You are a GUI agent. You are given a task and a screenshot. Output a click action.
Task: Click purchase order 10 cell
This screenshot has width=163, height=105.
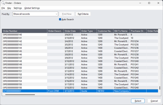click(138, 38)
